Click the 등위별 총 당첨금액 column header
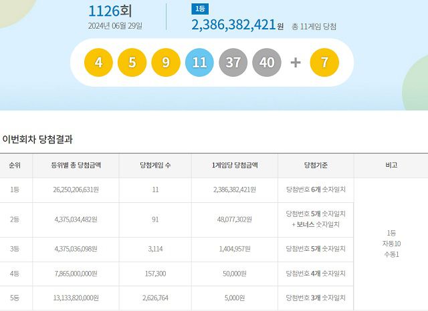The image size is (428, 311). 76,165
